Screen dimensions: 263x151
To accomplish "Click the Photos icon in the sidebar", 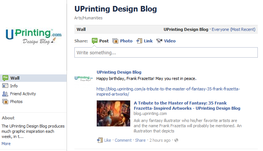I will click(x=5, y=102).
